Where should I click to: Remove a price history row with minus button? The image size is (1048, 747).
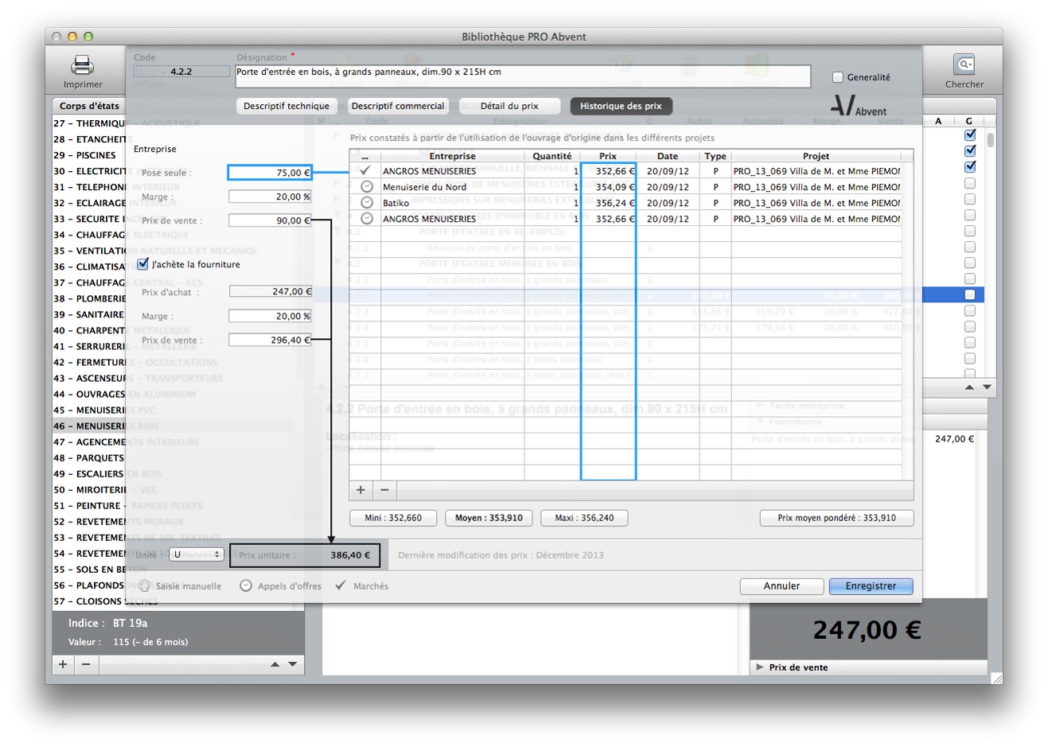(x=384, y=491)
